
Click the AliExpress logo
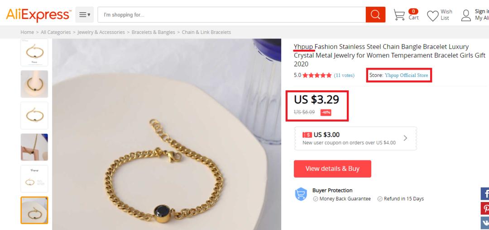(38, 15)
